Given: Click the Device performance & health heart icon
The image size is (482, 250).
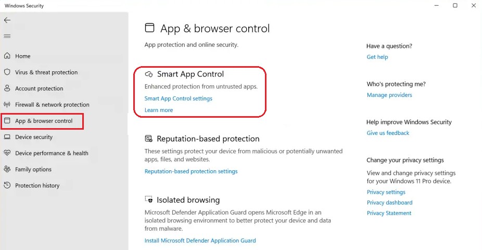Looking at the screenshot, I should [x=7, y=153].
